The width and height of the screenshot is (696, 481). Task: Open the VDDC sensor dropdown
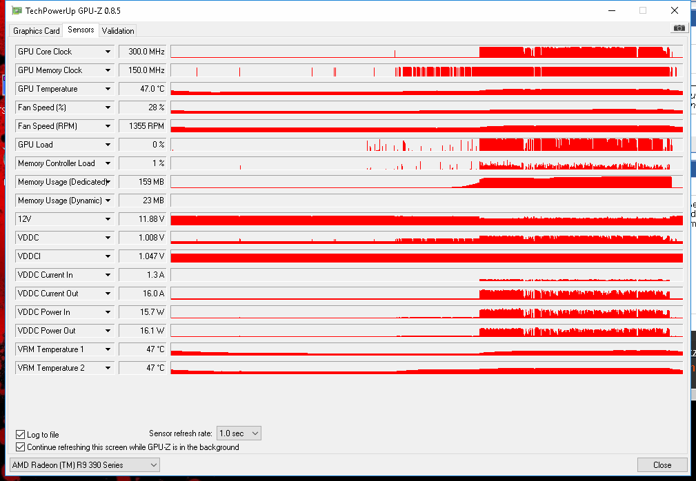[x=108, y=238]
